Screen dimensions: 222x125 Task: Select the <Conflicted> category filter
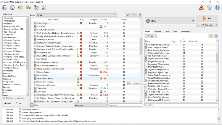pos(9,35)
